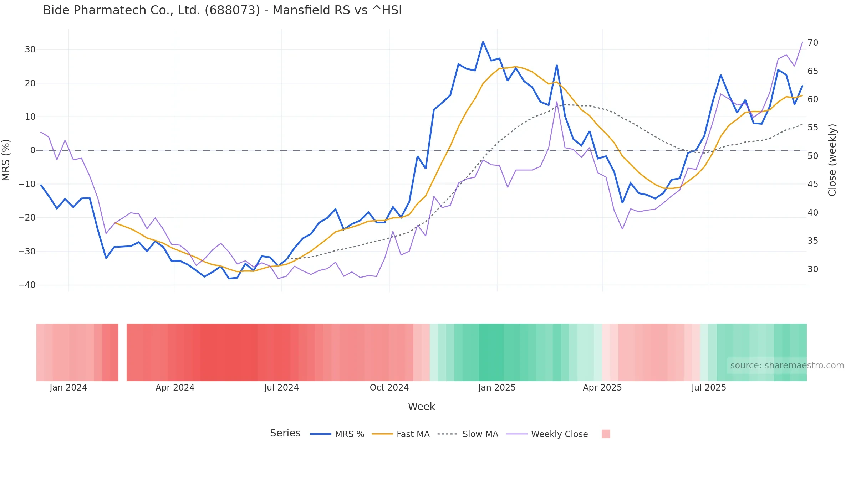Click the 'Jul 2024' axis tick label
Image resolution: width=856 pixels, height=481 pixels.
pyautogui.click(x=281, y=388)
